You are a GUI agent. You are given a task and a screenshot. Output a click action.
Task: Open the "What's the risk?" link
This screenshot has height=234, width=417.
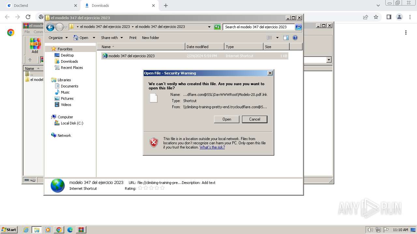pyautogui.click(x=212, y=147)
